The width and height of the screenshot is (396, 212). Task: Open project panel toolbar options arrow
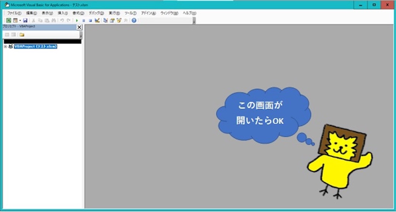click(x=81, y=35)
